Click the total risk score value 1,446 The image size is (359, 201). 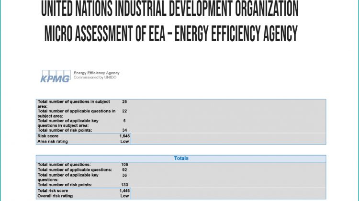click(124, 190)
